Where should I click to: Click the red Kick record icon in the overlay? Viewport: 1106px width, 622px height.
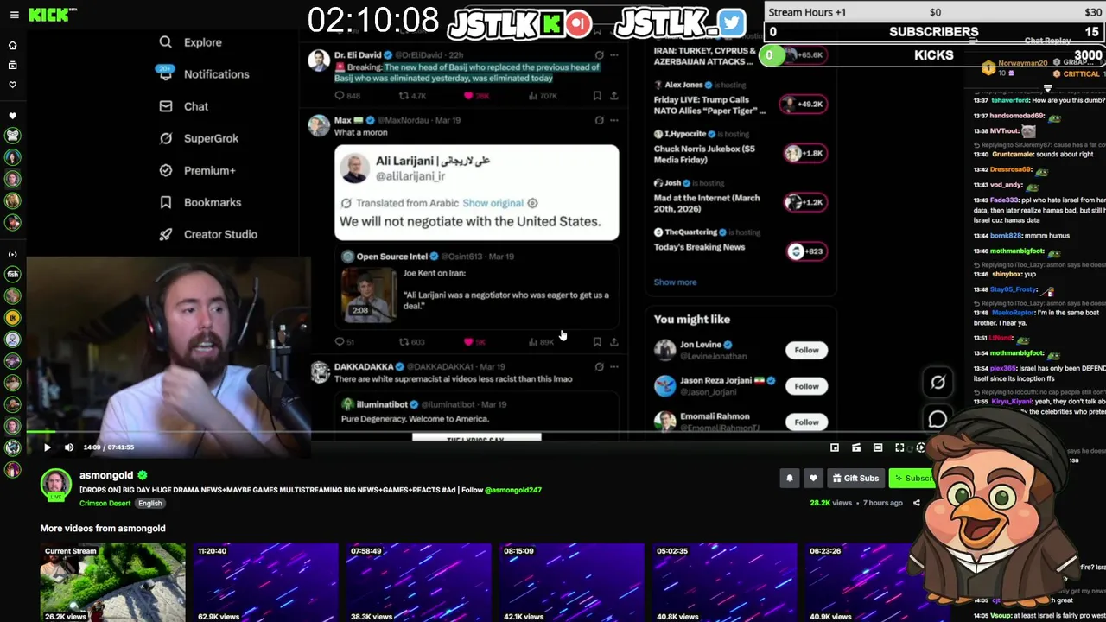point(579,23)
